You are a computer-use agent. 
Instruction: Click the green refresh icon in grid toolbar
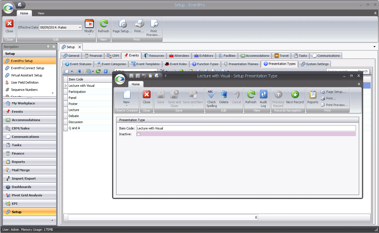(98, 71)
